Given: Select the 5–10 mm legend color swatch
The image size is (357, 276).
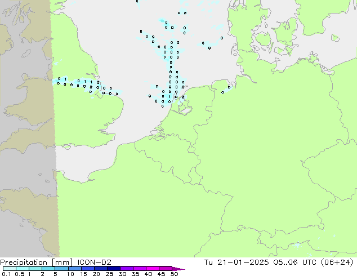Looking at the screenshot, I should 61,269.
